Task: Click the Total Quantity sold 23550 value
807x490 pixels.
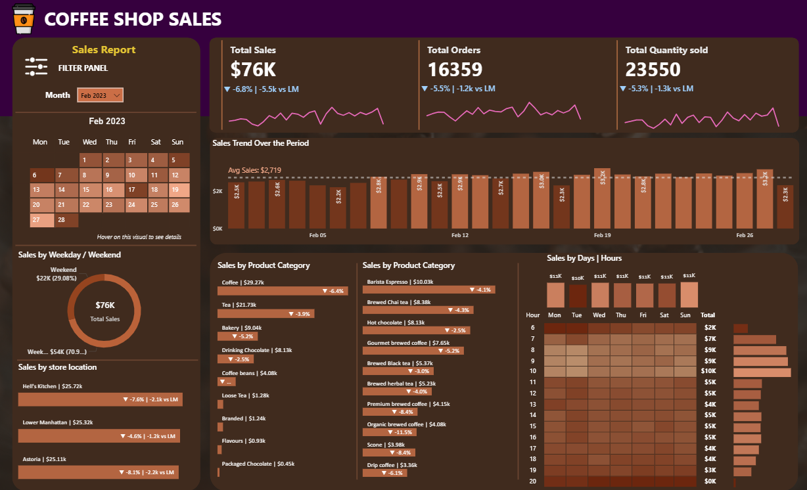Action: pyautogui.click(x=653, y=70)
